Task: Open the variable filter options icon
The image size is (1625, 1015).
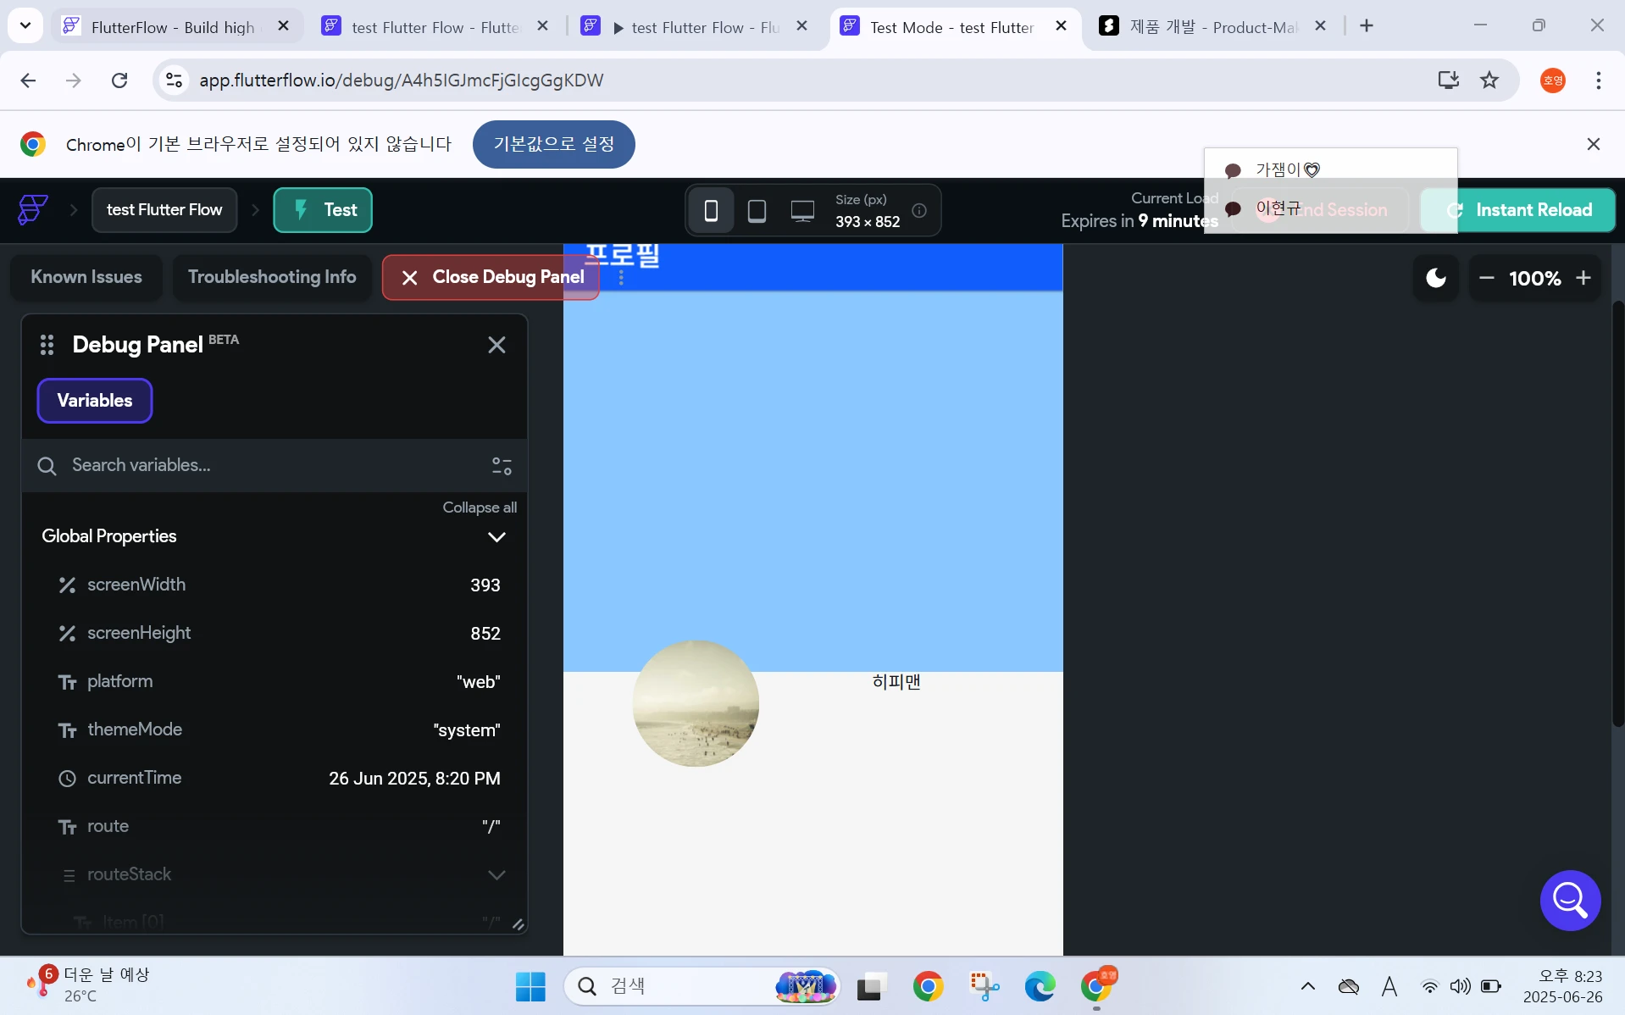Action: click(502, 466)
